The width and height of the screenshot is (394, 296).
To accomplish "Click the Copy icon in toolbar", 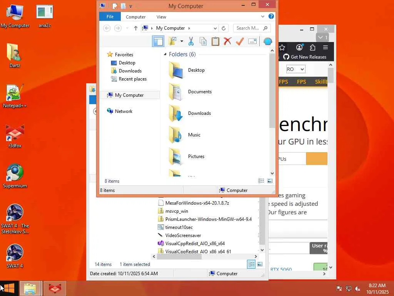I will coord(203,41).
